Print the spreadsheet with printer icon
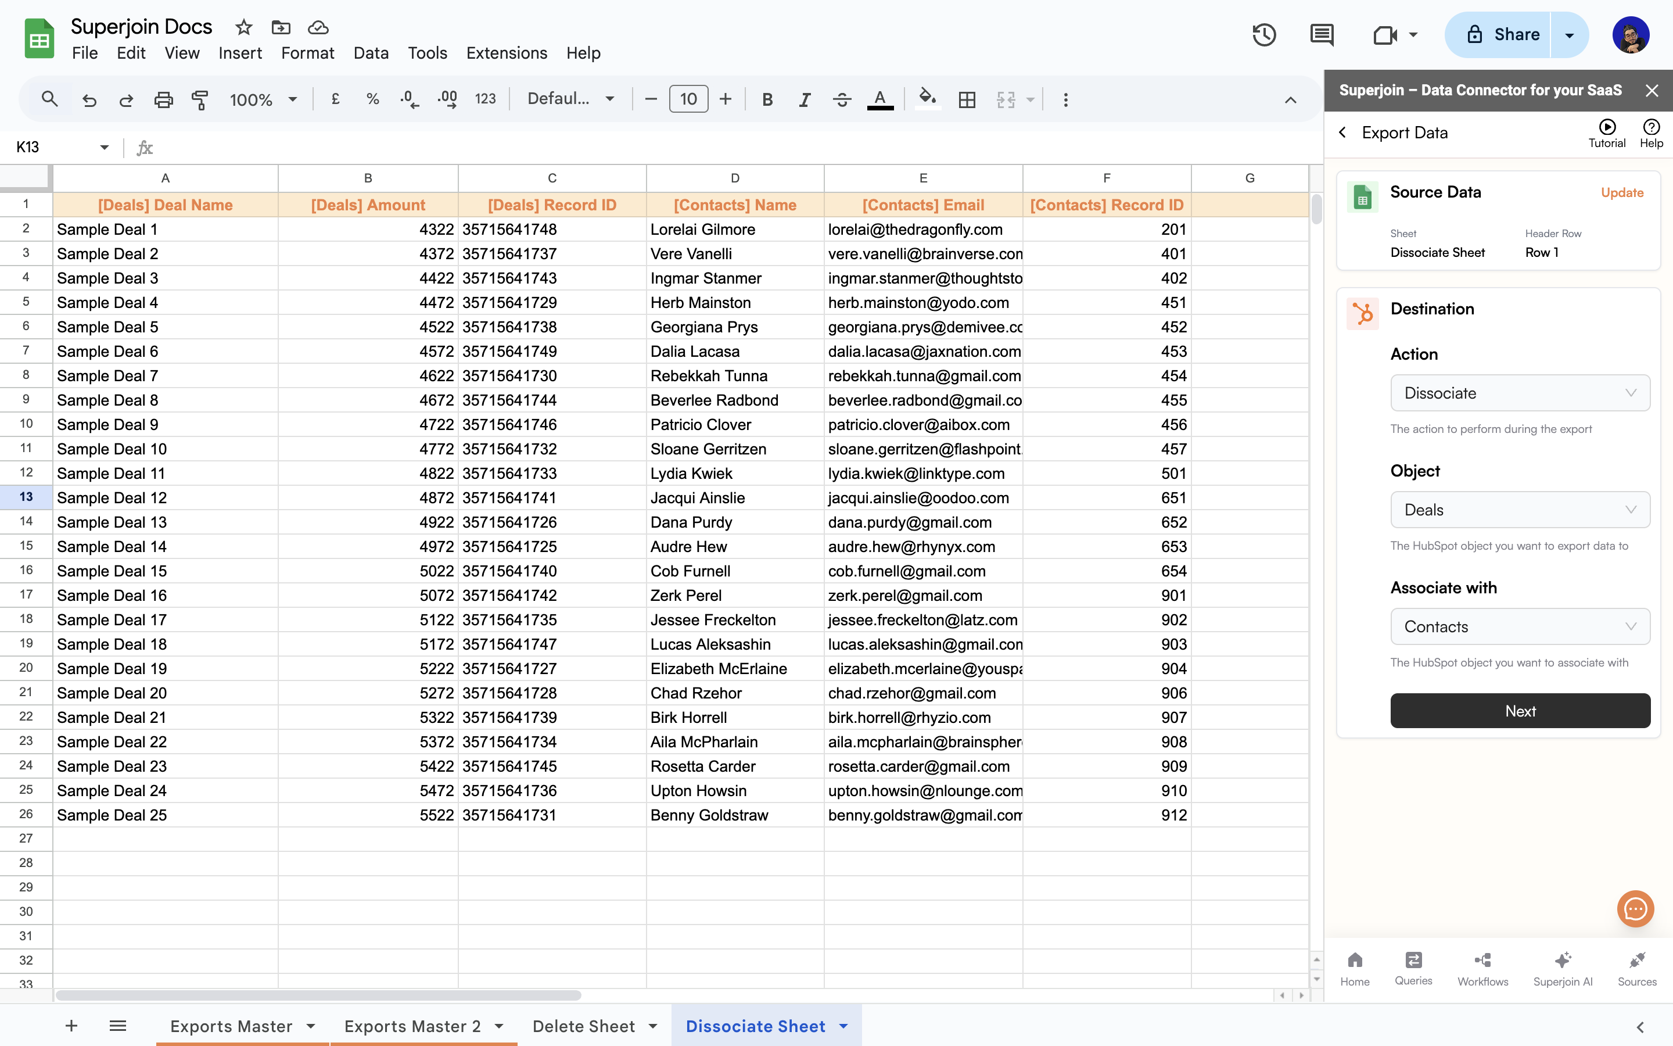This screenshot has height=1046, width=1673. [x=163, y=99]
